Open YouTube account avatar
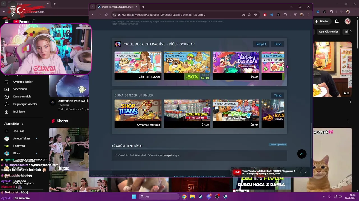This screenshot has width=359, height=201. (348, 21)
